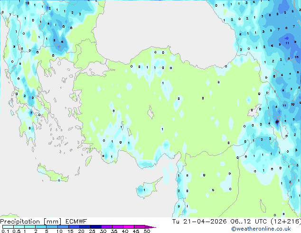Click the 20–25 mm legend swatch
Viewport: 301px width, 233px height.
pyautogui.click(x=85, y=227)
